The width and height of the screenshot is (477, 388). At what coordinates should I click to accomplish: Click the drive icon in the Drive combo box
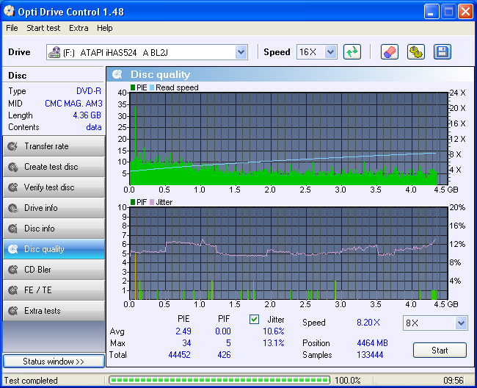(54, 52)
